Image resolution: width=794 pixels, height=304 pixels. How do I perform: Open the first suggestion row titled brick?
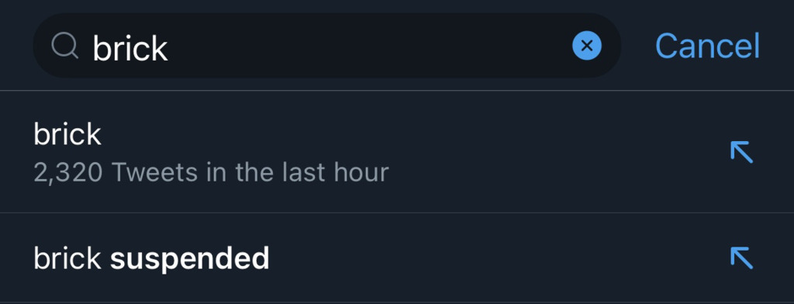pos(397,152)
